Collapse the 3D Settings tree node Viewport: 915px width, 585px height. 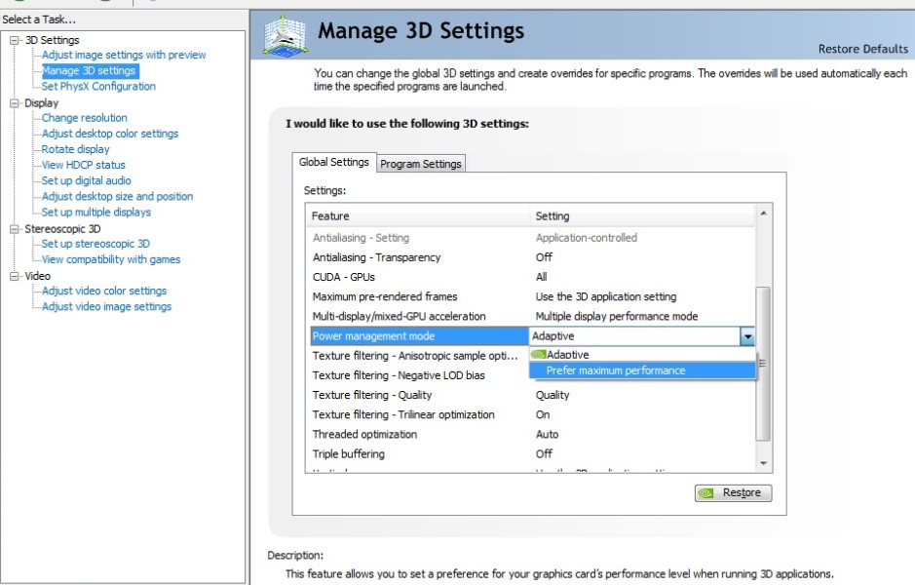pos(15,40)
